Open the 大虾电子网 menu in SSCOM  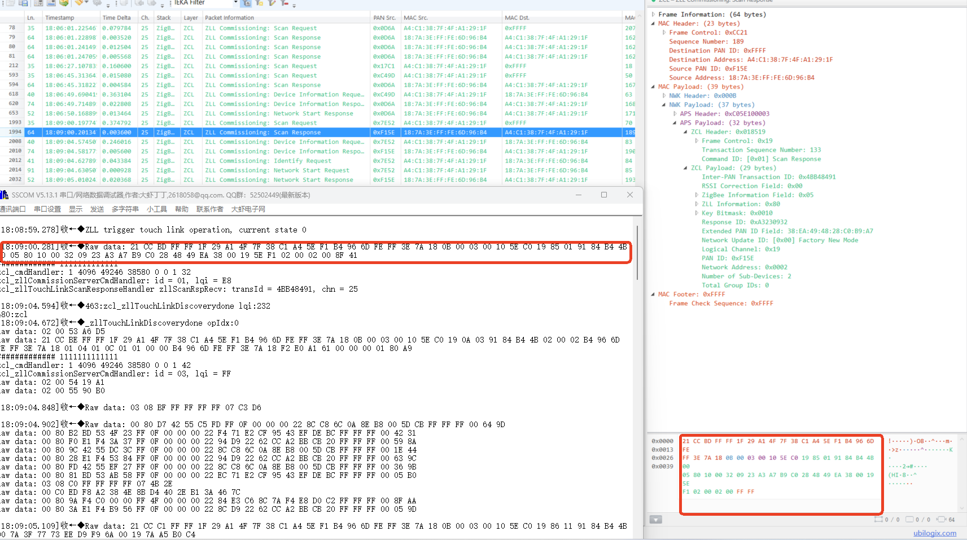click(248, 209)
